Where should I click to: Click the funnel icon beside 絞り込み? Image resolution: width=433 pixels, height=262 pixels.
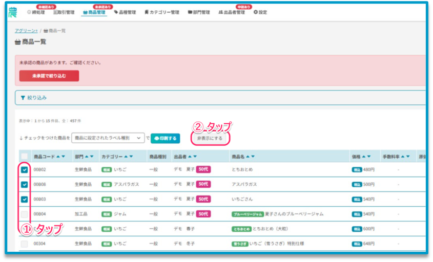[x=23, y=97]
